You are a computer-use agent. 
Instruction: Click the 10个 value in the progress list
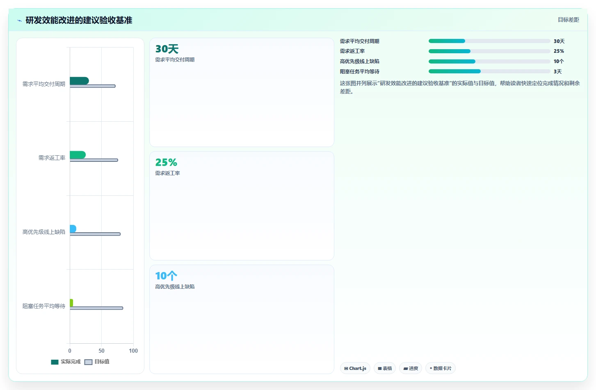click(559, 61)
